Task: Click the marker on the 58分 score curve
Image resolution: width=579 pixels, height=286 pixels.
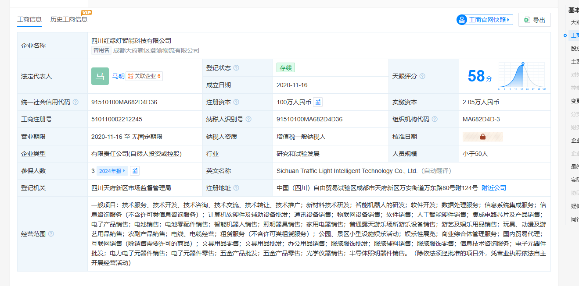Action: (522, 64)
